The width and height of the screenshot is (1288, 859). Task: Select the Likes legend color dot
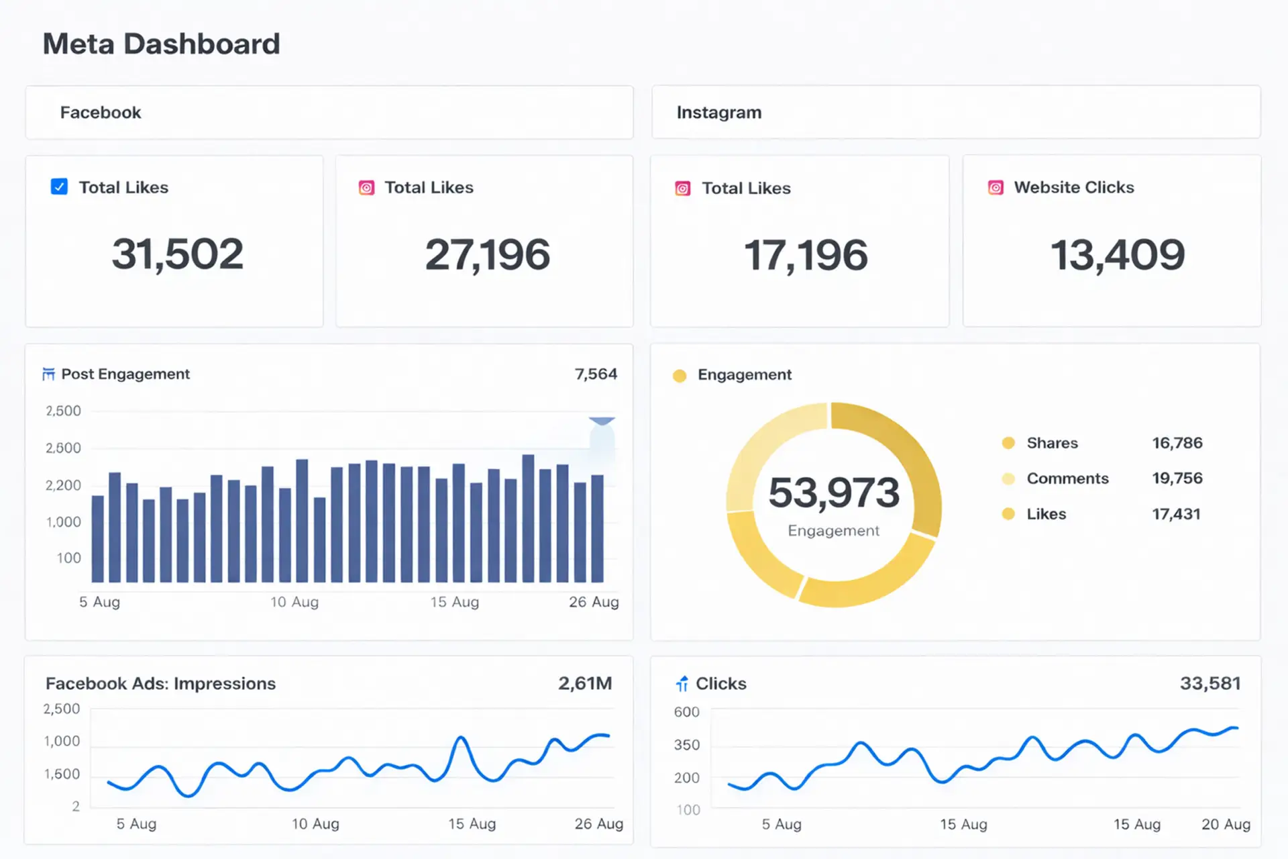click(1008, 514)
